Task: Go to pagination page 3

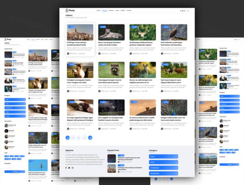Action: point(79,138)
